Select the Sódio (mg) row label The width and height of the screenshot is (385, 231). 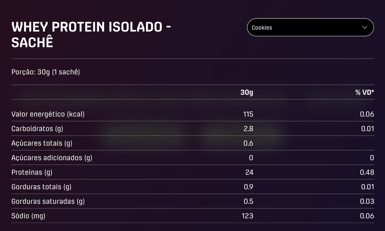pyautogui.click(x=28, y=216)
